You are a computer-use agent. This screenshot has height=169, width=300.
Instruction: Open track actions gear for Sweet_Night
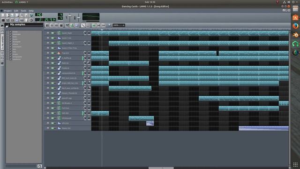coord(48,33)
